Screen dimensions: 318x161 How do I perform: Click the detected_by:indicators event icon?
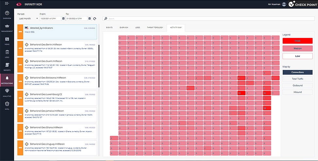point(26,28)
